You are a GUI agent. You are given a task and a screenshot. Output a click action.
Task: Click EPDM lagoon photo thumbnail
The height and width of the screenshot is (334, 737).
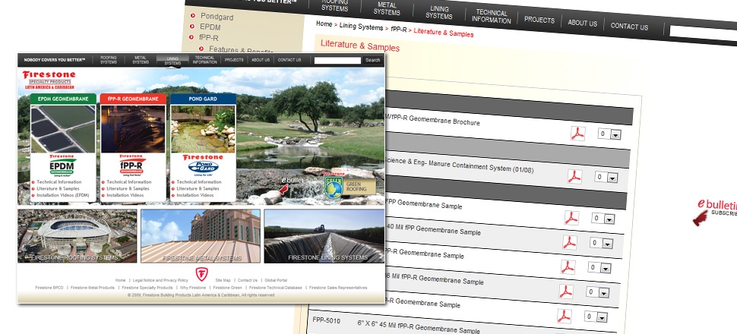pyautogui.click(x=63, y=129)
